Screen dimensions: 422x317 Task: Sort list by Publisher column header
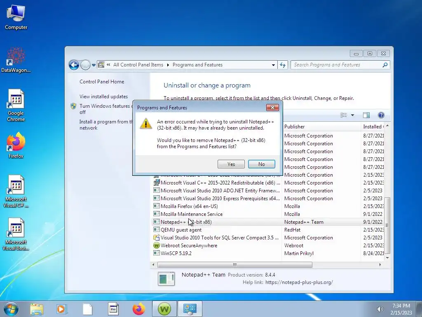[x=321, y=126]
